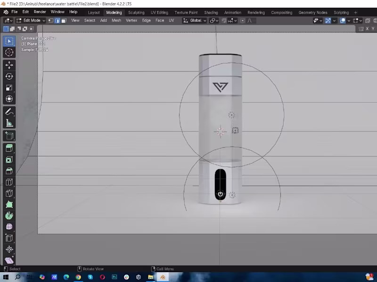Image resolution: width=377 pixels, height=282 pixels.
Task: Select the Select Box tool
Action: point(9,41)
